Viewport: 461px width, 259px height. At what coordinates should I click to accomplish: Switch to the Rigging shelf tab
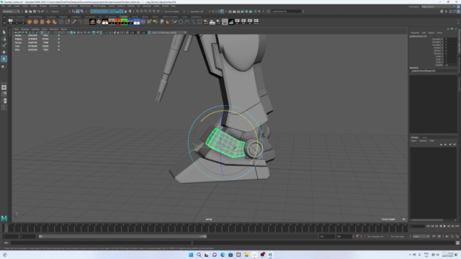point(63,17)
